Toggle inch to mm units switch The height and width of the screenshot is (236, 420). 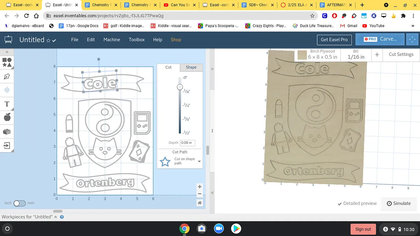19,203
